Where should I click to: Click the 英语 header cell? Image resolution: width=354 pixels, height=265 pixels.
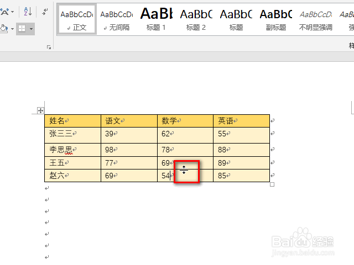[242, 121]
